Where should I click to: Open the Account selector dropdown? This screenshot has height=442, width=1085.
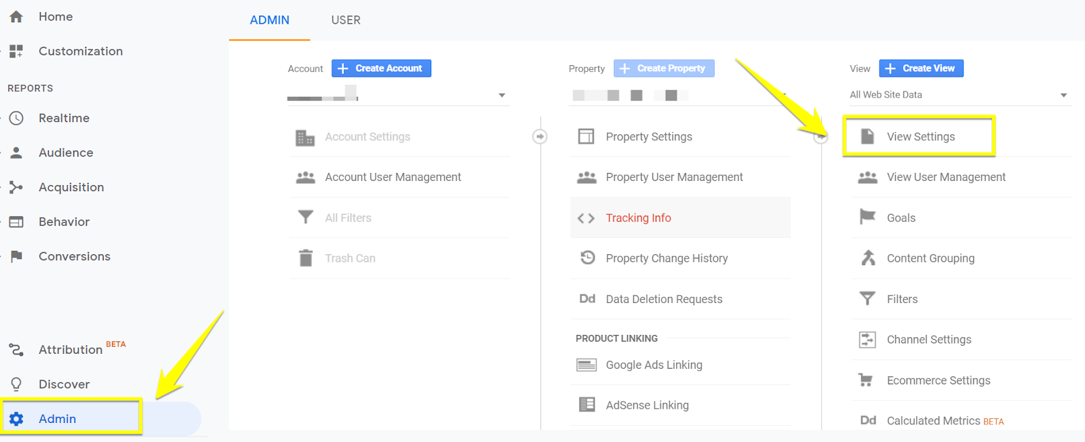[x=501, y=96]
